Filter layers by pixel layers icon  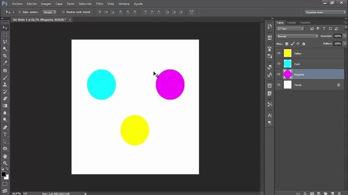point(312,29)
